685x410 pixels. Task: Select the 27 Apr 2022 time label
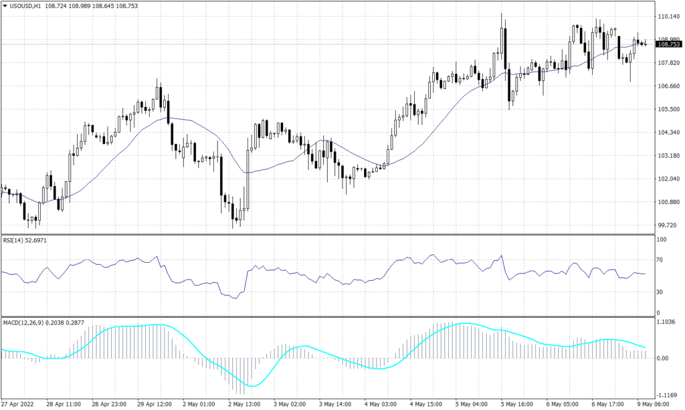pos(19,404)
